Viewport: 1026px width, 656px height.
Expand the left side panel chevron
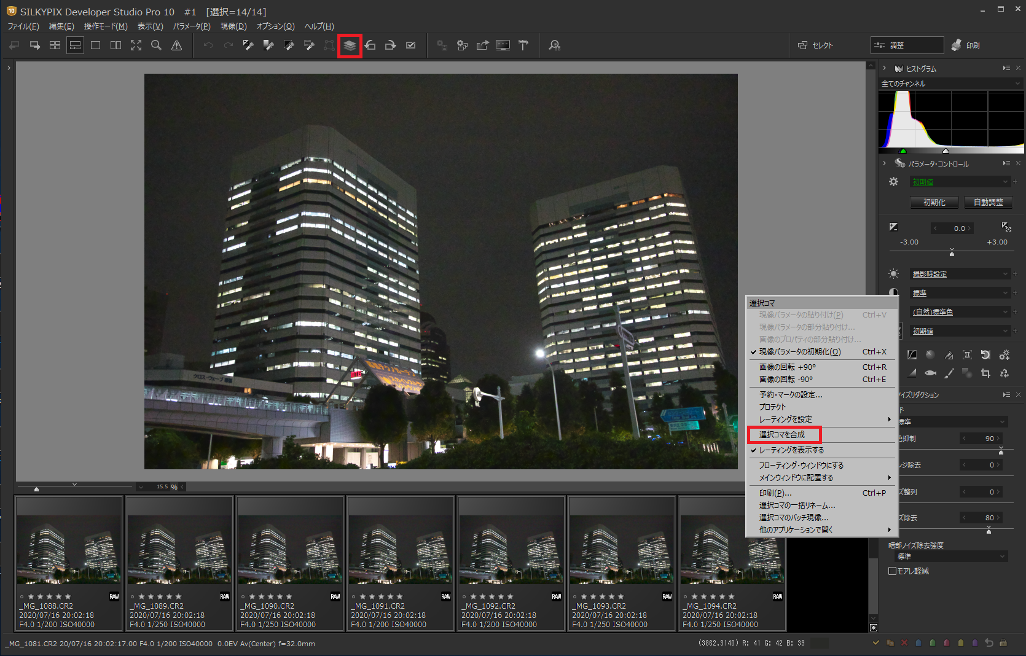click(x=9, y=68)
